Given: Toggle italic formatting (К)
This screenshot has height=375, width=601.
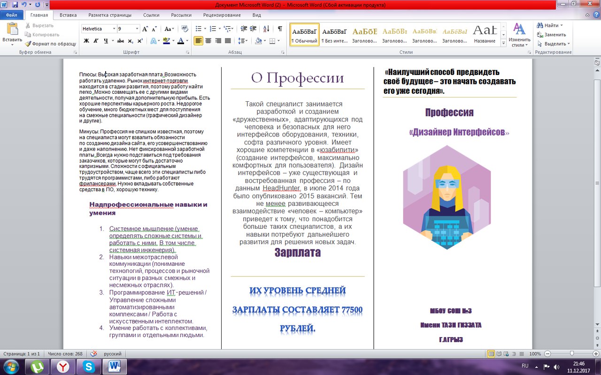Looking at the screenshot, I should (96, 41).
